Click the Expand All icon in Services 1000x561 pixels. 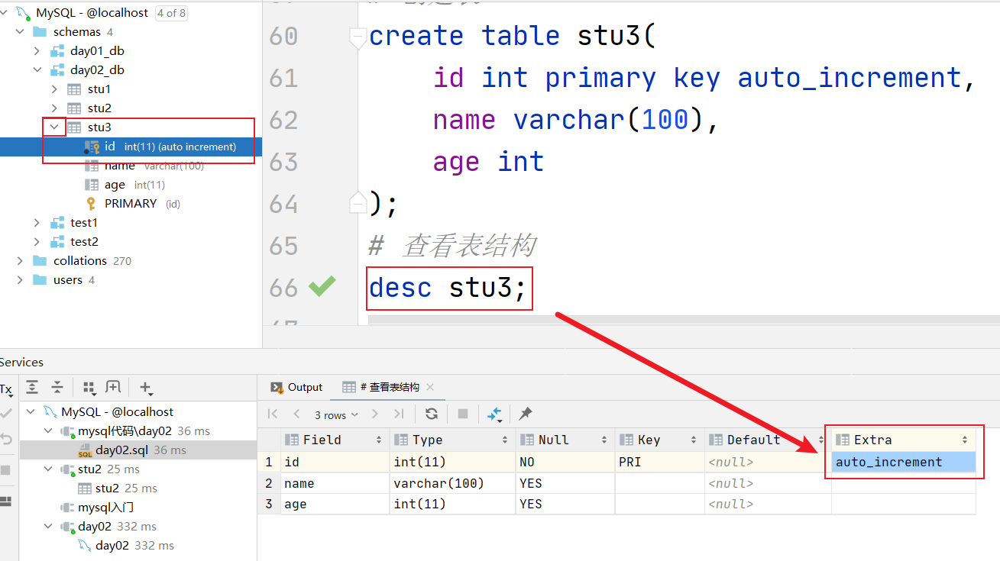(x=32, y=388)
